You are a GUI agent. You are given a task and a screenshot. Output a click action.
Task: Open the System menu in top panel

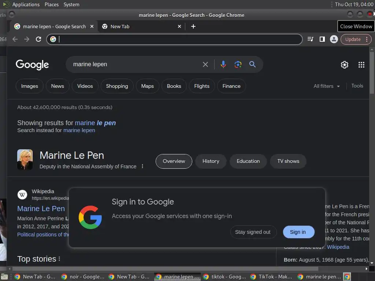(x=71, y=4)
